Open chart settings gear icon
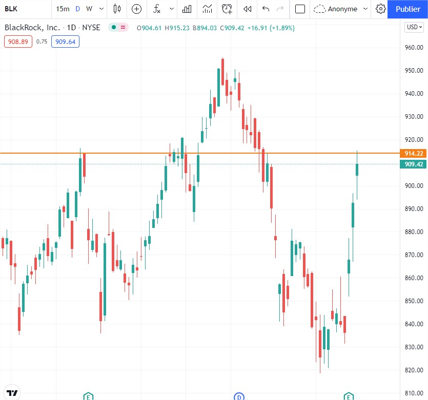 [x=380, y=9]
